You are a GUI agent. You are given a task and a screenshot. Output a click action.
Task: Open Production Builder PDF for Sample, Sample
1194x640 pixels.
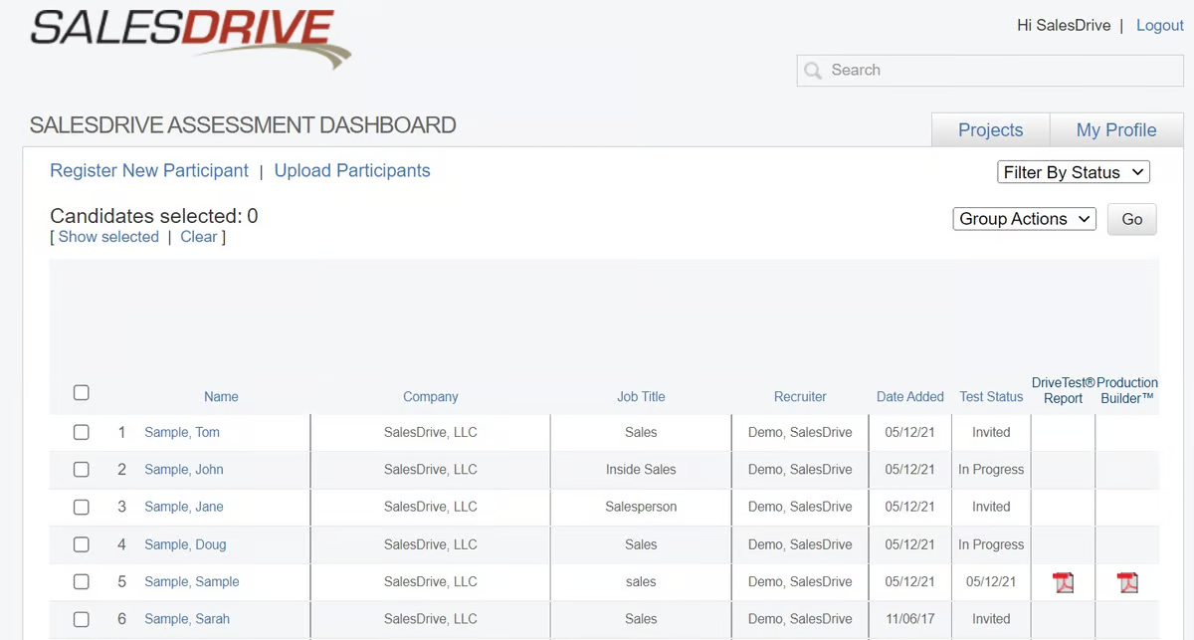tap(1127, 582)
